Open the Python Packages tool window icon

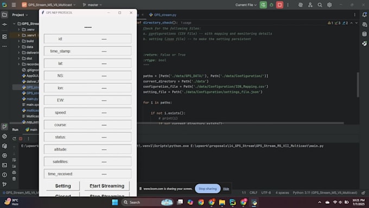(x=4, y=146)
